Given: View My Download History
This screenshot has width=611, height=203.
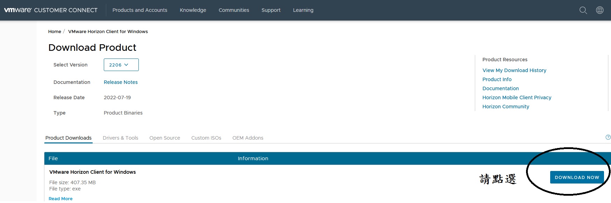Looking at the screenshot, I should click(514, 70).
